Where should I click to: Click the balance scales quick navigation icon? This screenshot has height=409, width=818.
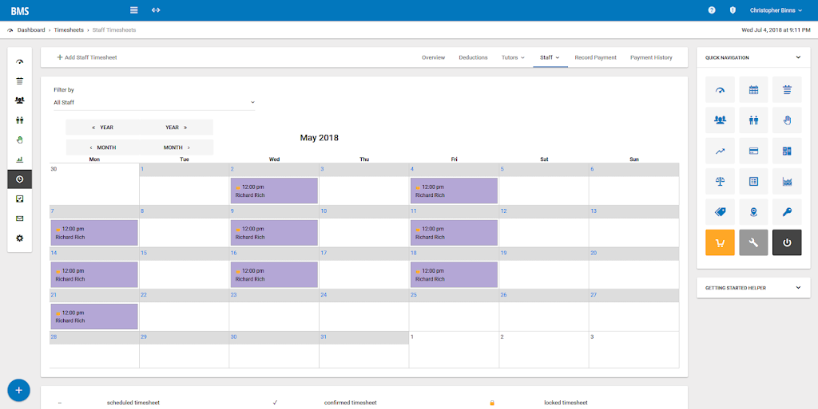pyautogui.click(x=720, y=181)
